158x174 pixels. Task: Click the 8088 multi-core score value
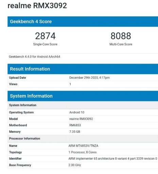[121, 36]
